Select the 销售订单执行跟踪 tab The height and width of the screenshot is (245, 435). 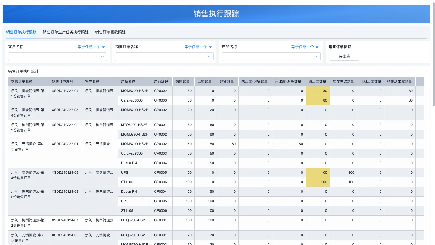tap(21, 32)
